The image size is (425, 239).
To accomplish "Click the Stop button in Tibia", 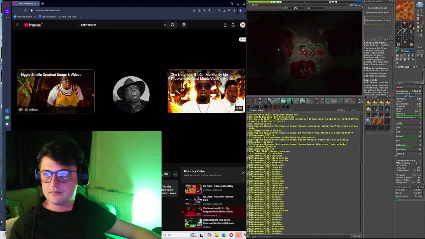I will click(420, 47).
